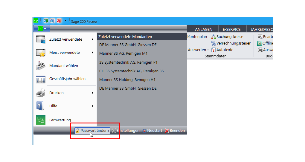
Task: Expand Zuletzt verwendete submenu arrow
Action: pos(93,39)
